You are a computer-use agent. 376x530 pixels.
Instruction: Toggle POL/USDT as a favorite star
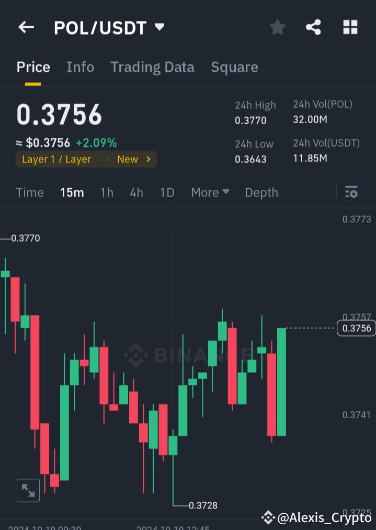coord(277,27)
